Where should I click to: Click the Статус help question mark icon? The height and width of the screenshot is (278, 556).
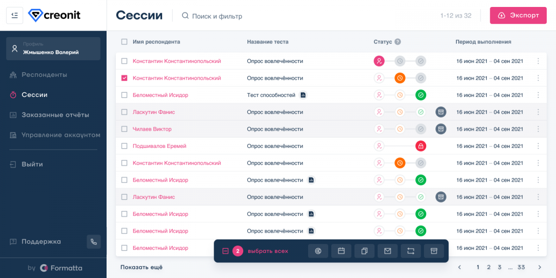pos(398,42)
